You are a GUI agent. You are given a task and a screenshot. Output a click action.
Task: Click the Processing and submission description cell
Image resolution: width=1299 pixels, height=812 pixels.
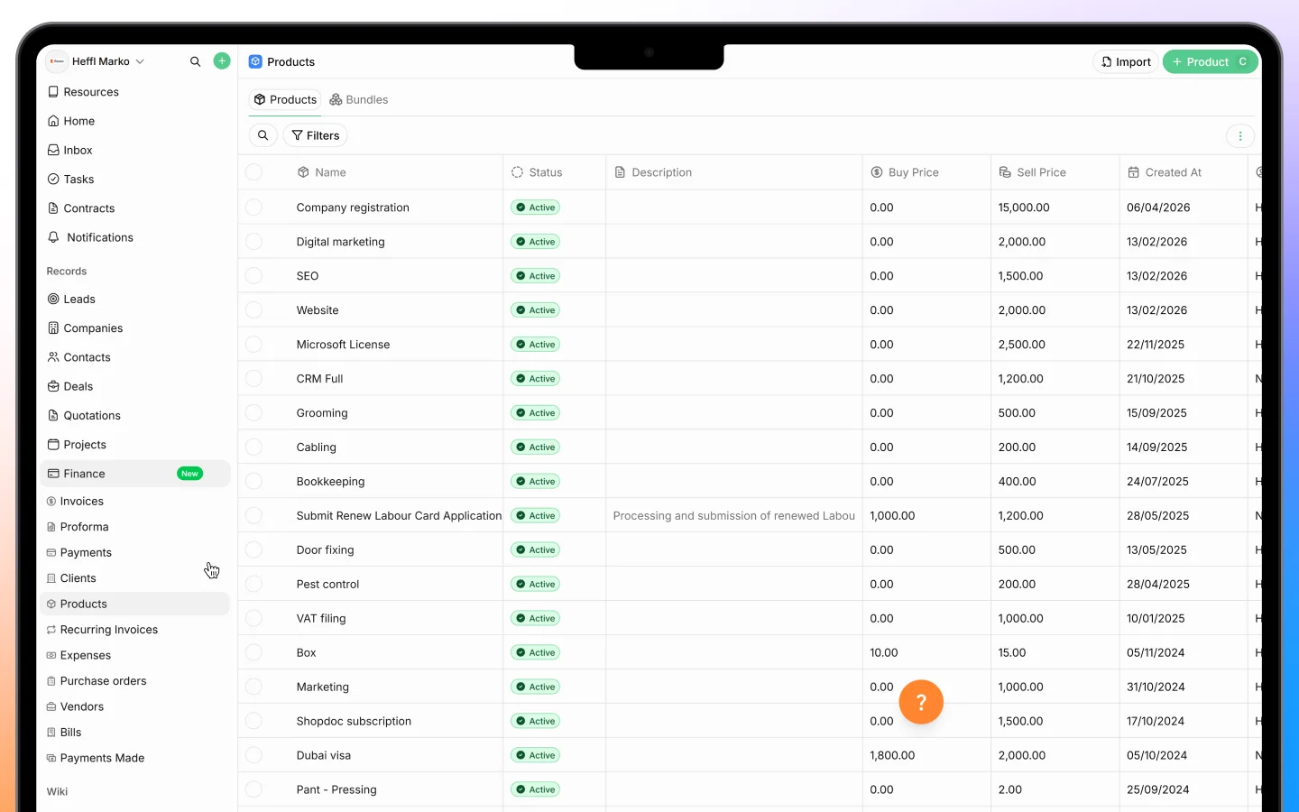(734, 516)
